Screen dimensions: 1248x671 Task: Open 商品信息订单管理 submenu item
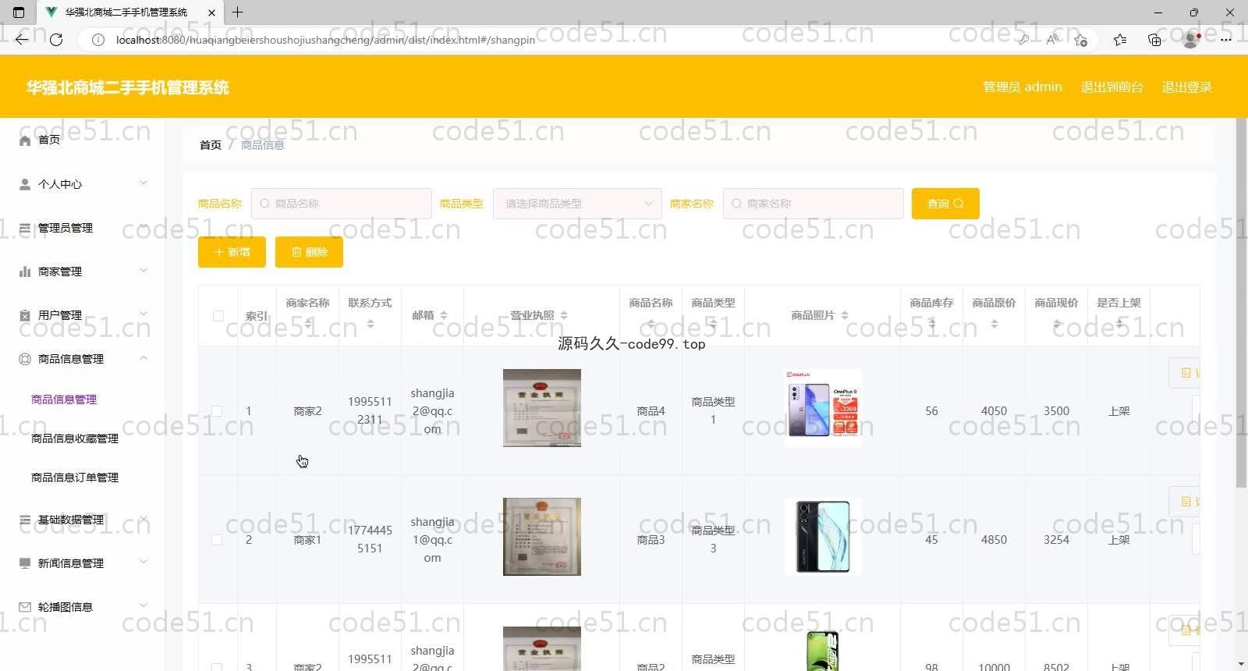click(x=75, y=478)
